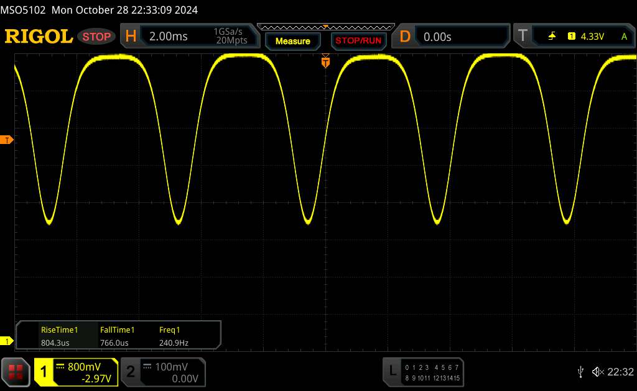Screen dimensions: 637x391
Task: Click channel 2 100mV vertical scale
Action: tap(171, 367)
